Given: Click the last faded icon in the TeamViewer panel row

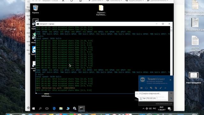Looking at the screenshot, I should tap(165, 88).
